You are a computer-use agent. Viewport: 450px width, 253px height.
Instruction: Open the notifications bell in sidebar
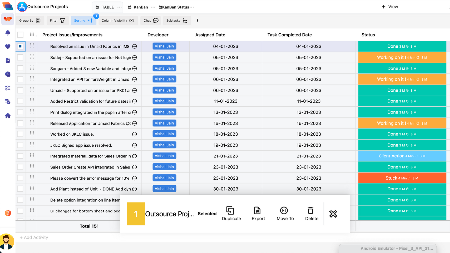(8, 33)
